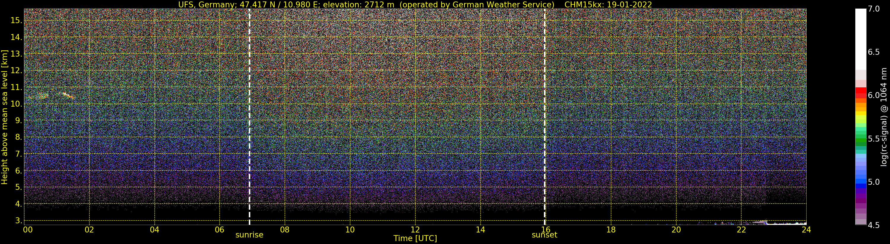The image size is (890, 244).
Task: Click the colorbar value '6.0'
Action: (x=873, y=95)
